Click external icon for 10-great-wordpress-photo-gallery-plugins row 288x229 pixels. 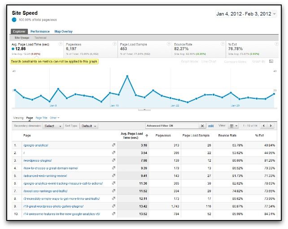tap(113, 206)
